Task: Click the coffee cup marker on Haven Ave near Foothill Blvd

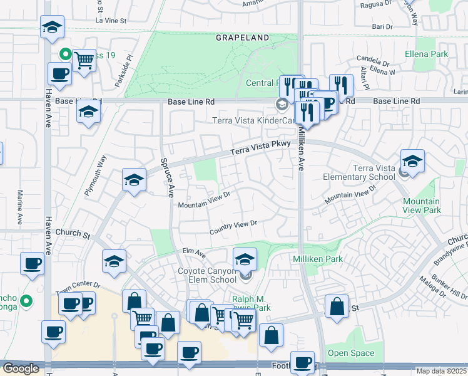Action: click(x=53, y=333)
